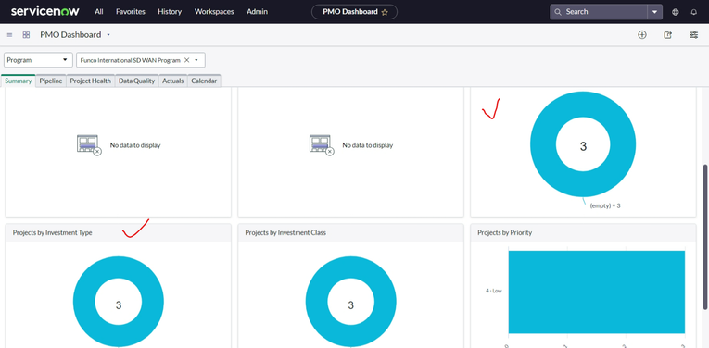Open the Calendar tab
The height and width of the screenshot is (348, 709).
tap(204, 81)
